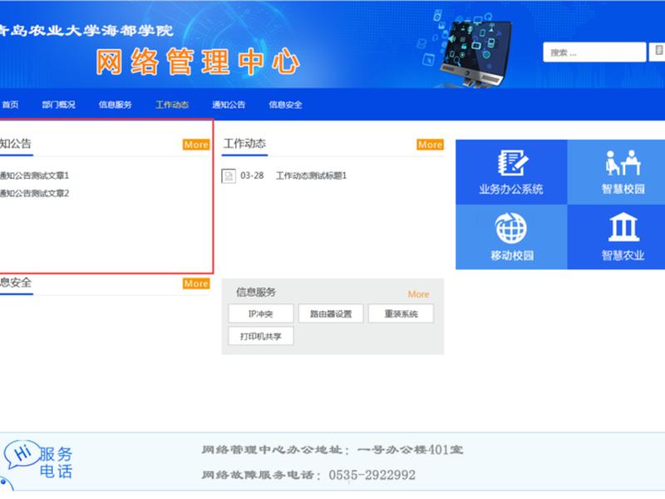Go to 首页 in navigation bar
The image size is (665, 499).
point(10,105)
